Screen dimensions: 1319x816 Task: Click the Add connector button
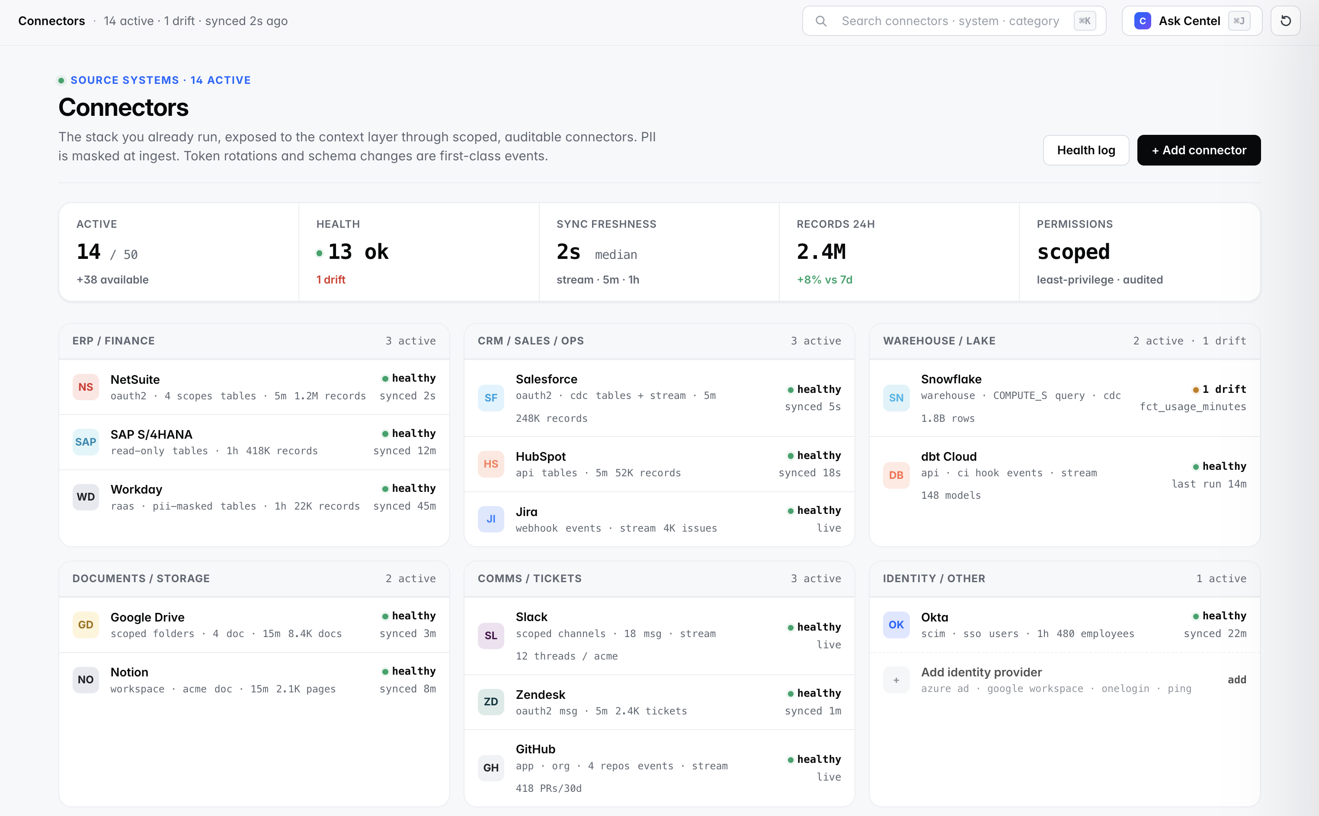[x=1199, y=150]
